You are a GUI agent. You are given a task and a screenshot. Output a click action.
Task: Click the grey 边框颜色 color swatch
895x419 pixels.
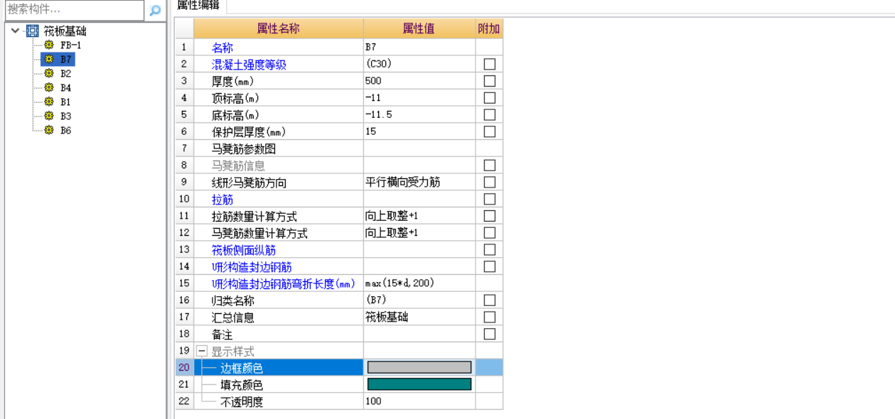(419, 367)
